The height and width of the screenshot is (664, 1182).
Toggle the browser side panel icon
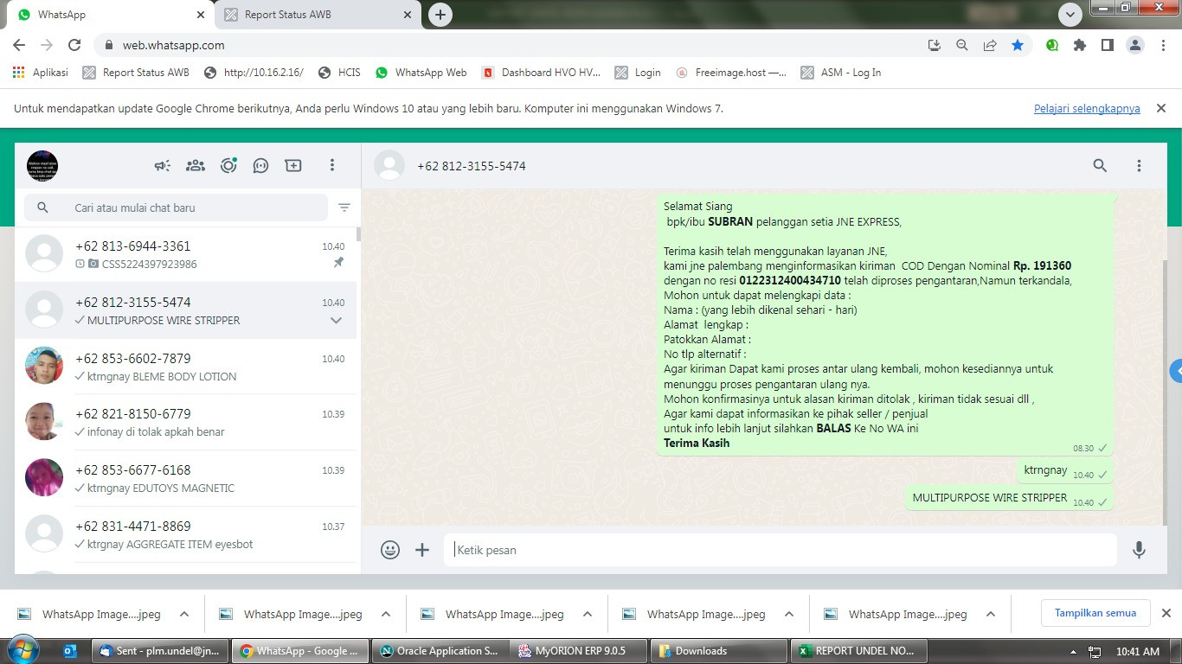(x=1108, y=45)
